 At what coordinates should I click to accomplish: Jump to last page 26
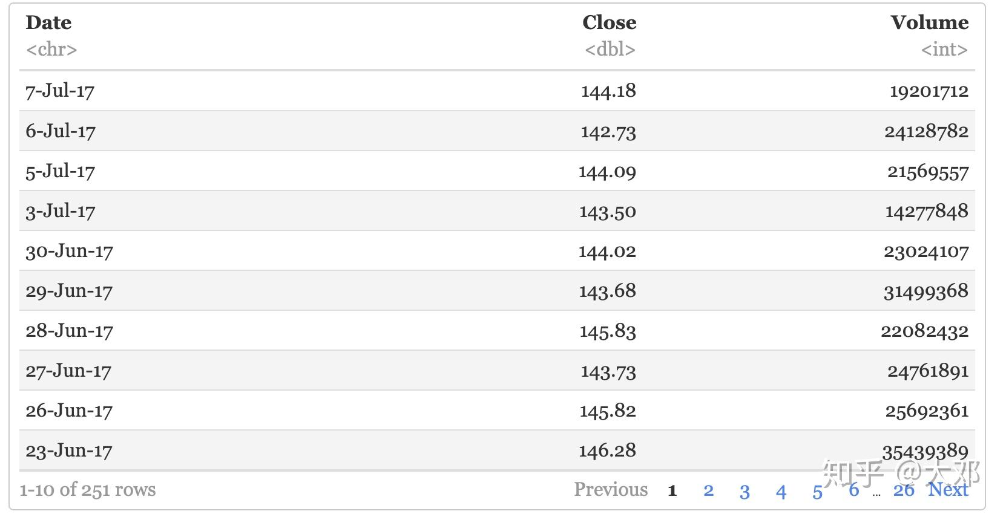[x=903, y=490]
